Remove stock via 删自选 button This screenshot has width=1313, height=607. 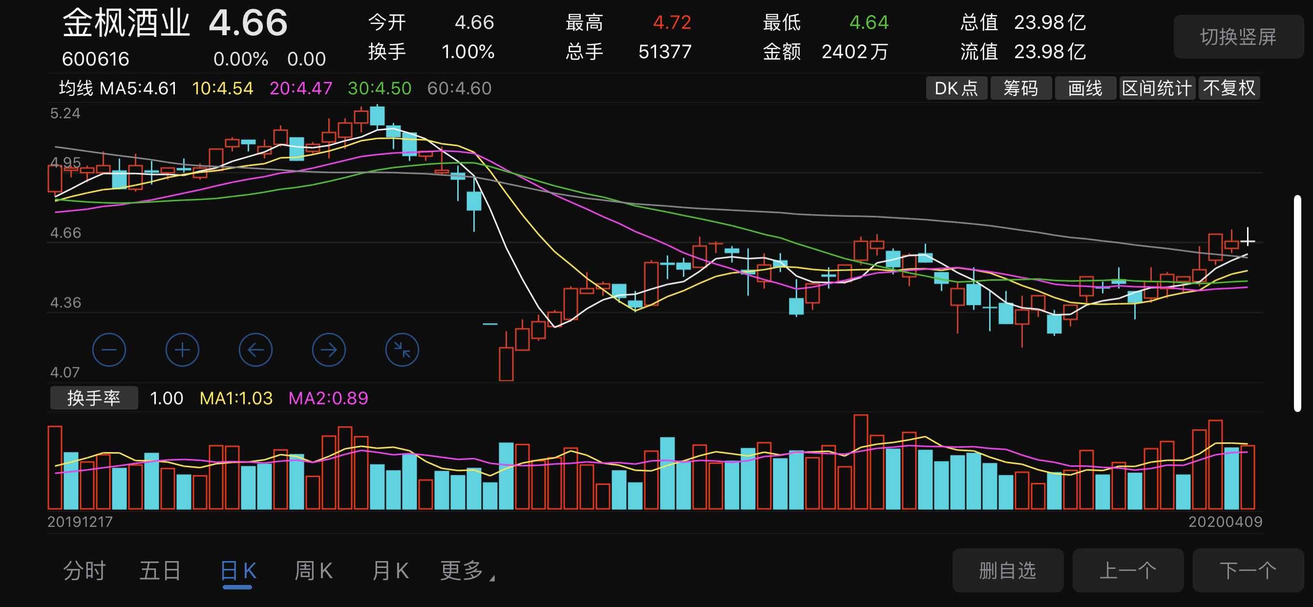pyautogui.click(x=1008, y=570)
